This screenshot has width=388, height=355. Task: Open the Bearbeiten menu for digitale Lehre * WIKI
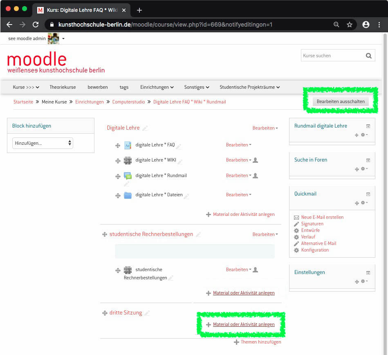tap(238, 160)
